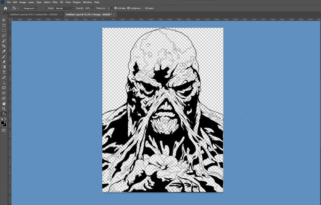Select the Rectangle shape tool
This screenshot has width=321, height=205.
[4, 88]
